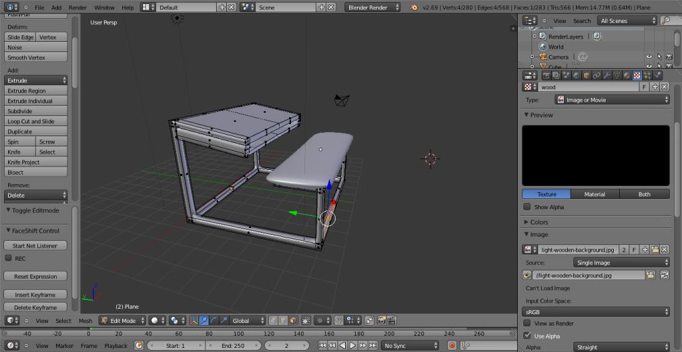Click the outliner search magnifier icon
Screen dimensions: 682x352
click(666, 20)
